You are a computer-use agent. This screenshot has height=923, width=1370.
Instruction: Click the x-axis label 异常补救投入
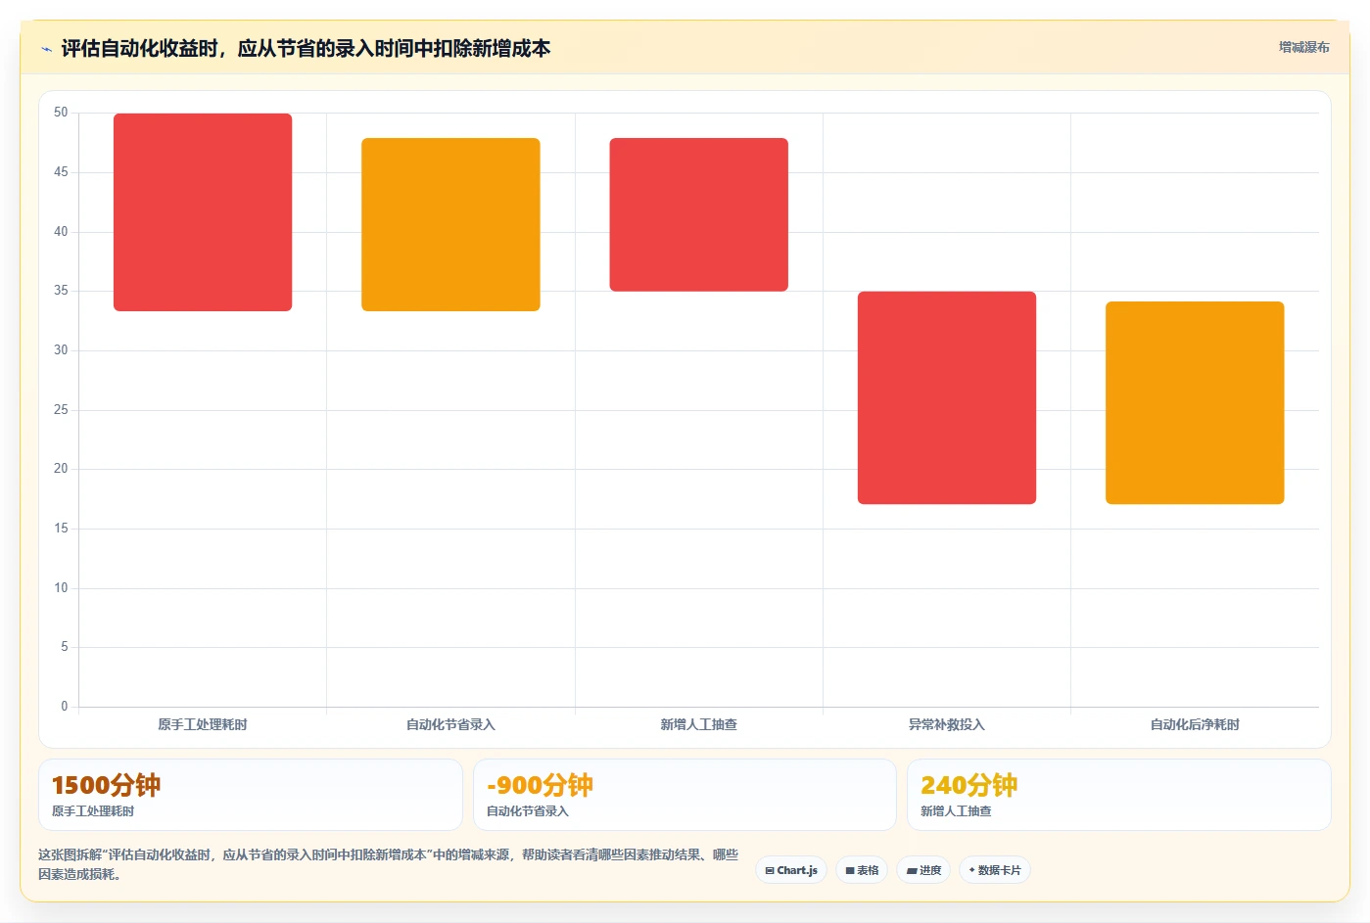pyautogui.click(x=947, y=724)
